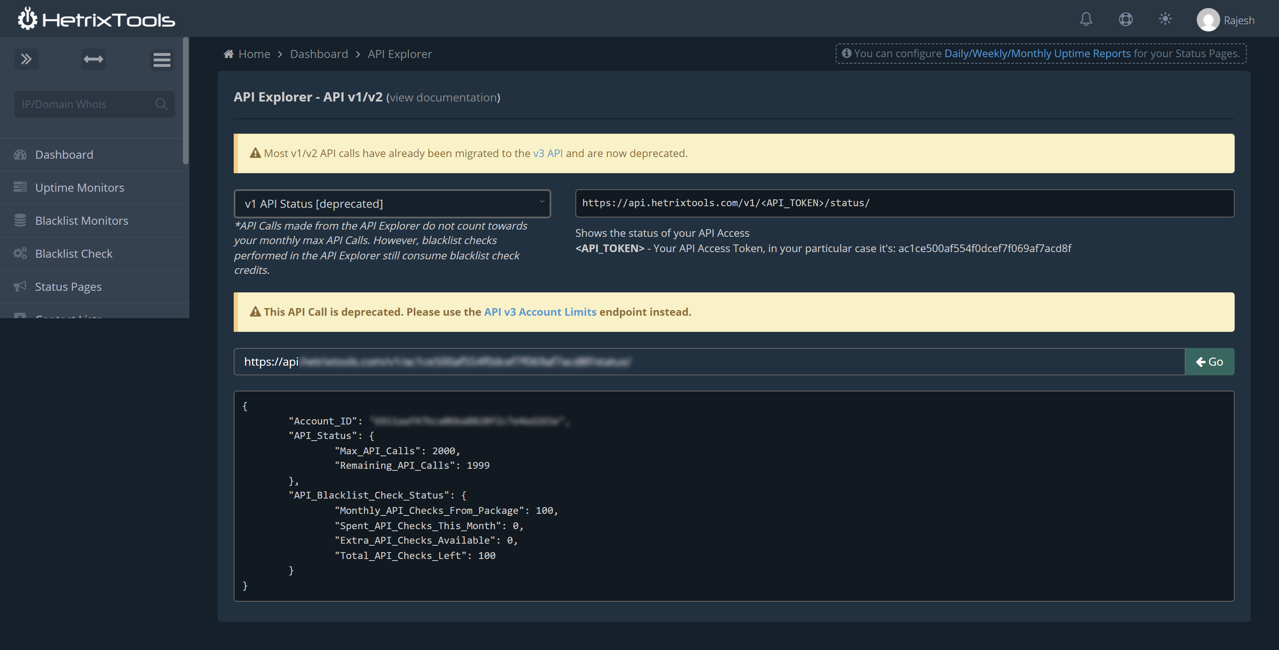This screenshot has height=650, width=1279.
Task: Open the v3 API link
Action: [x=548, y=153]
